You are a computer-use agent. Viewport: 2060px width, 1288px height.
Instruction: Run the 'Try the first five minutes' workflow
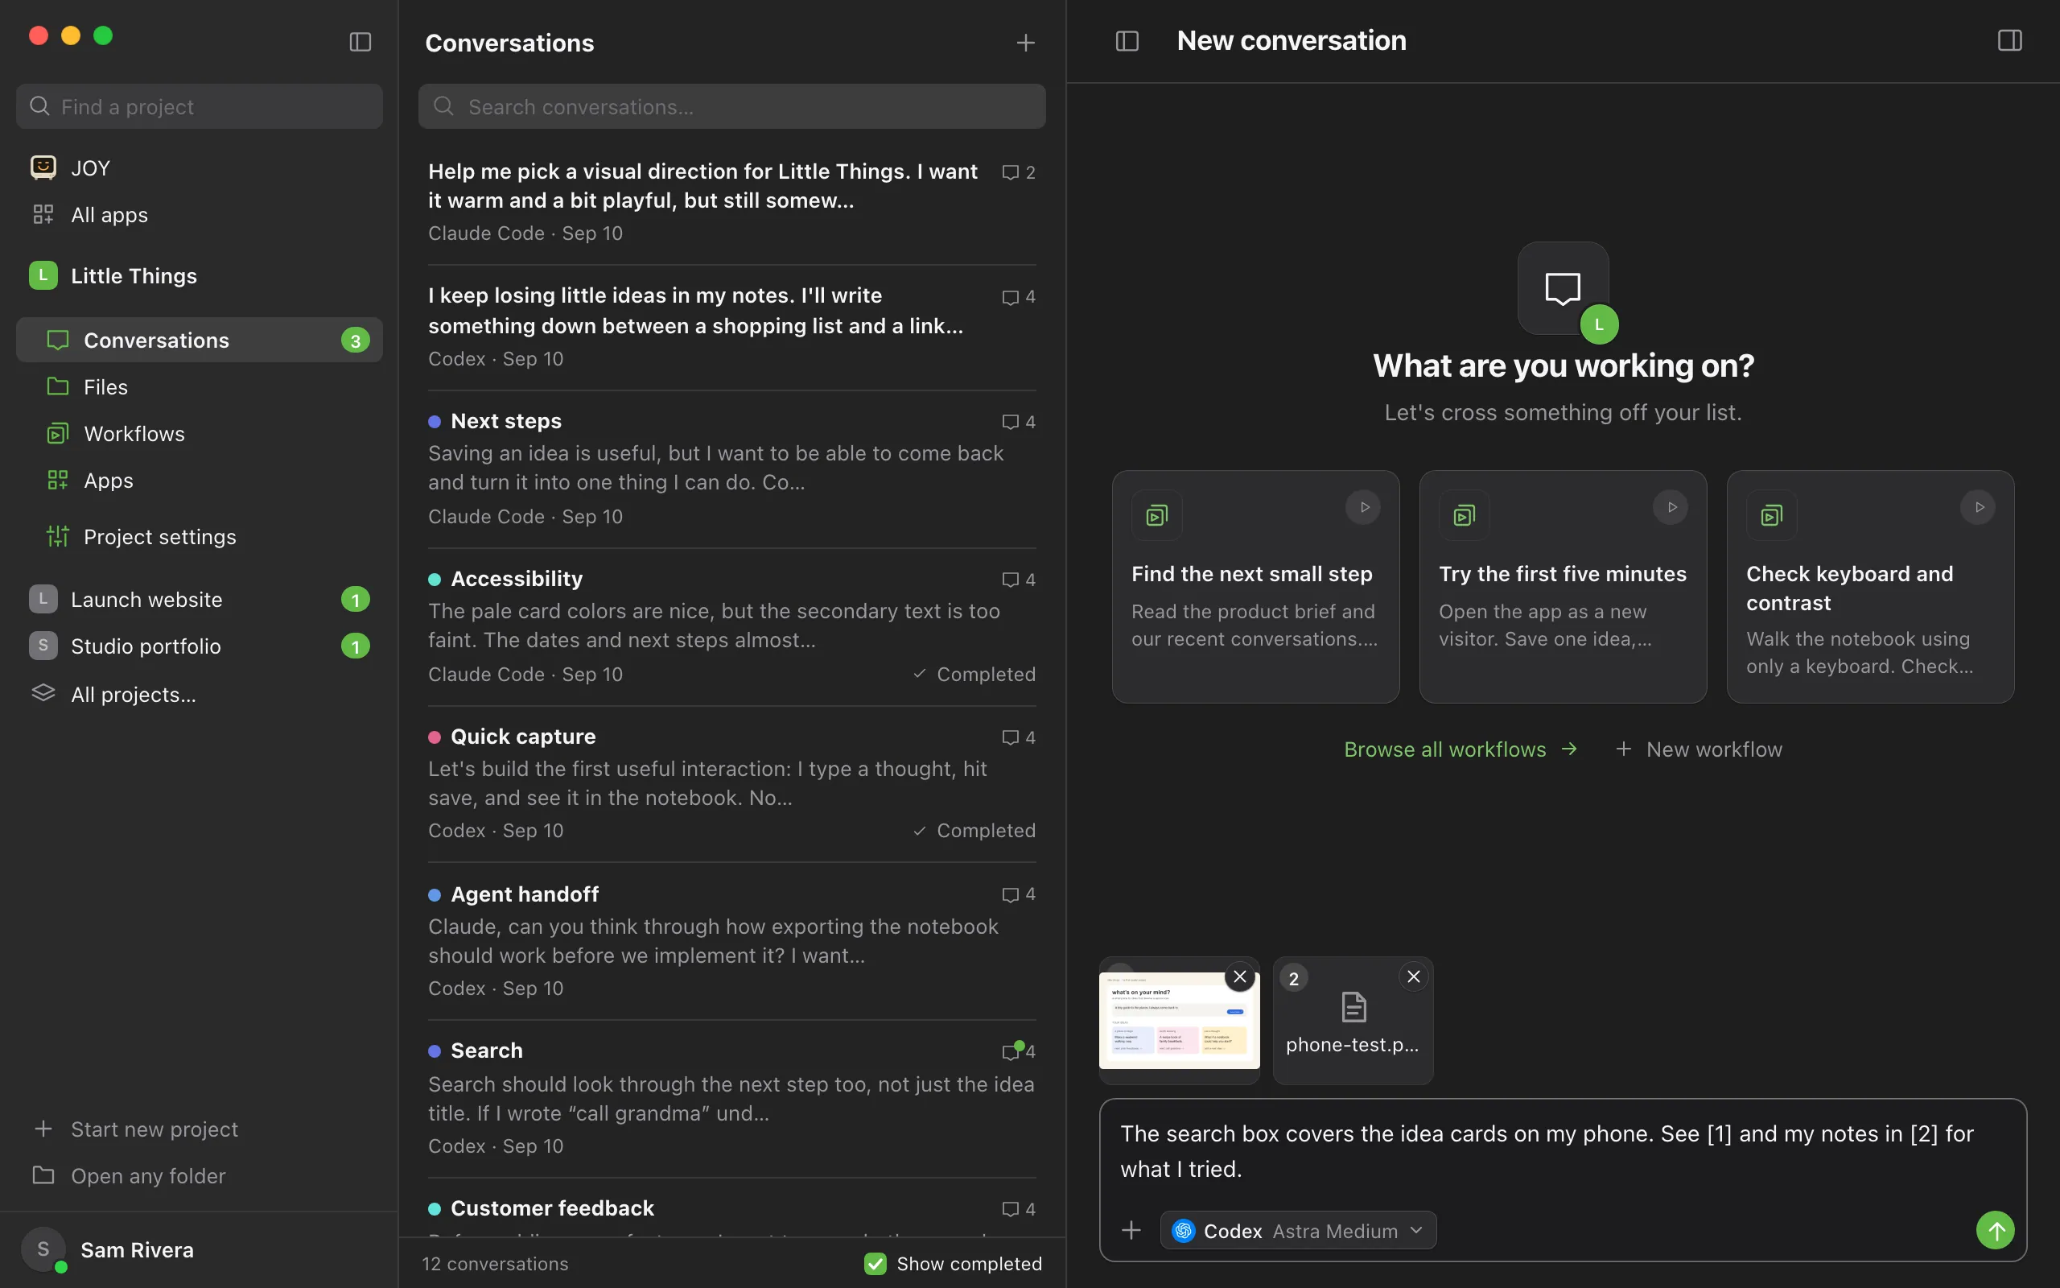pos(1671,508)
